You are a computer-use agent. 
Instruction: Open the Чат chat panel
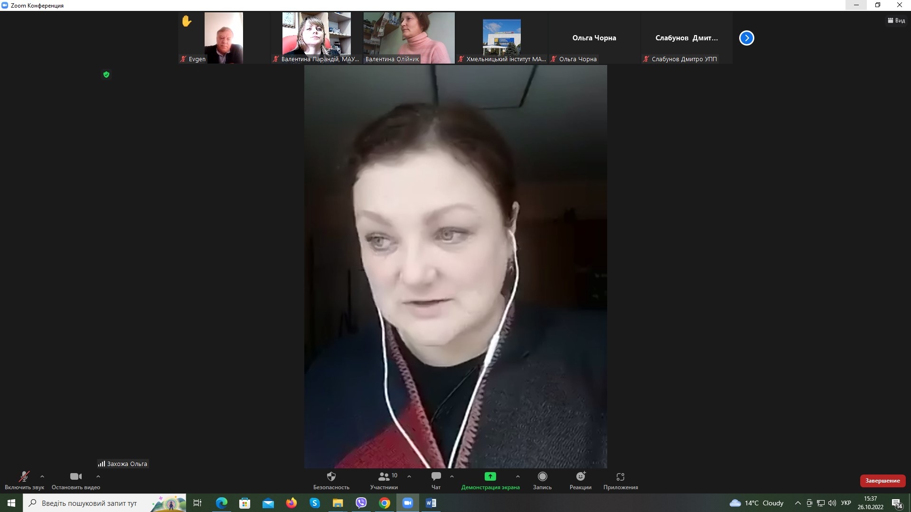436,480
